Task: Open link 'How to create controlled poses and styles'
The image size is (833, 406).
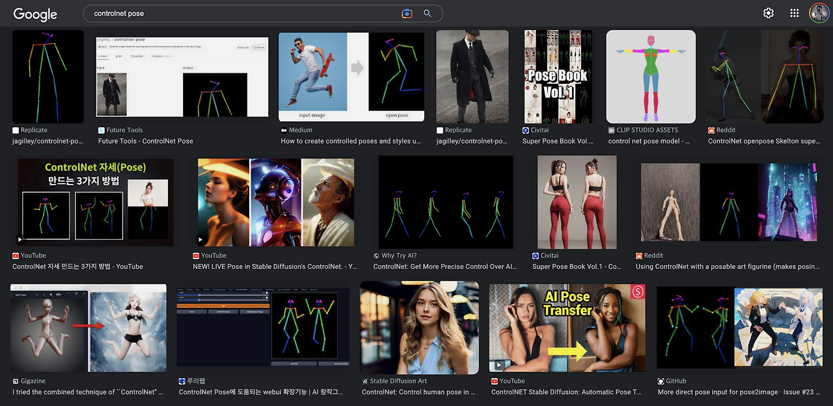Action: point(351,141)
